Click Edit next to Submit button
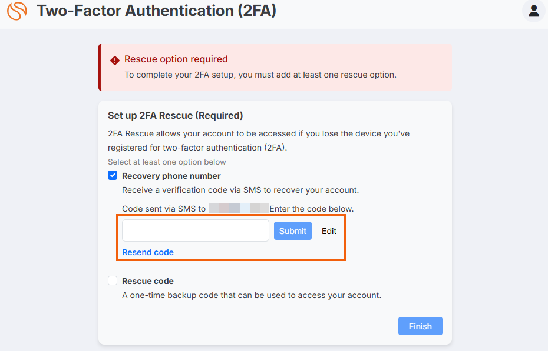The height and width of the screenshot is (351, 548). pyautogui.click(x=329, y=231)
